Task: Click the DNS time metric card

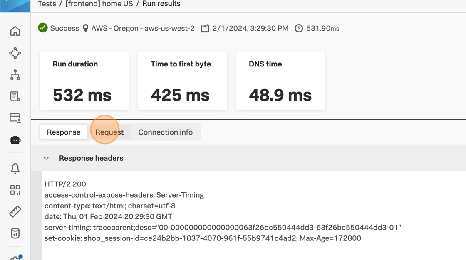Action: 280,81
